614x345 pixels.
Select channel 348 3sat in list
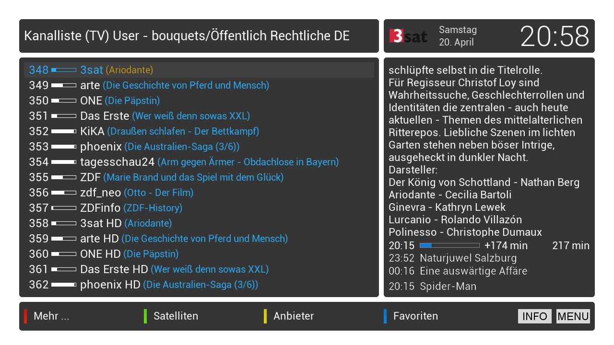[x=199, y=70]
